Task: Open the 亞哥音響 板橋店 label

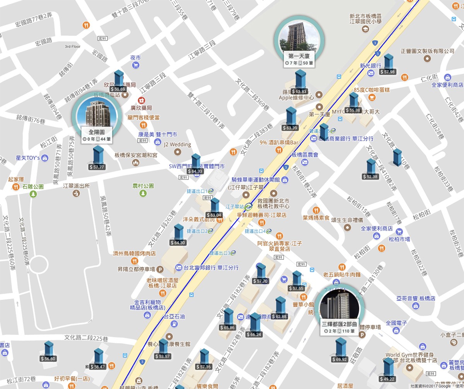Action: pyautogui.click(x=416, y=299)
